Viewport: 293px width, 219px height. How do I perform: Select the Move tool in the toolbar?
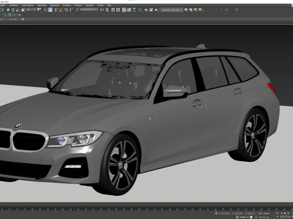click(x=8, y=10)
